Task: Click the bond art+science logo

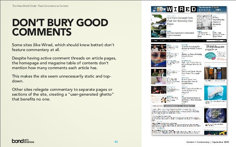Action: [x=23, y=141]
